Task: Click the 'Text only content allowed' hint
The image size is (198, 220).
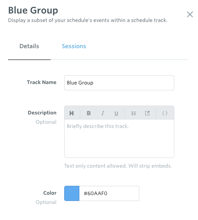Action: pyautogui.click(x=118, y=166)
